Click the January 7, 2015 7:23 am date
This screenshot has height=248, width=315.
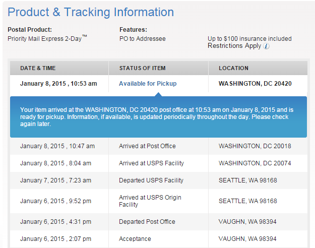55,180
